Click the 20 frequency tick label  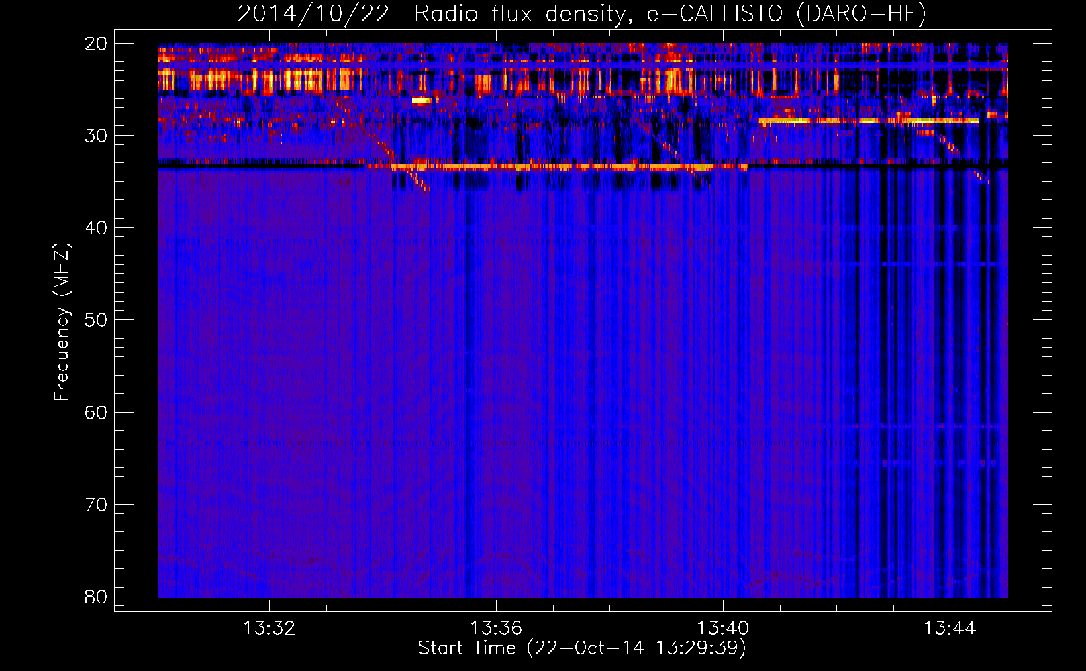[x=96, y=44]
